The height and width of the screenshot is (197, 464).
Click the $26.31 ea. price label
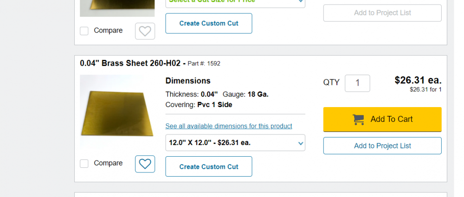pyautogui.click(x=418, y=80)
